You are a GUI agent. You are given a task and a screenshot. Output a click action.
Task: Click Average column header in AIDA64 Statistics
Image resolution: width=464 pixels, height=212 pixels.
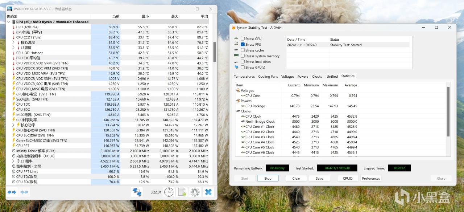[x=351, y=85]
